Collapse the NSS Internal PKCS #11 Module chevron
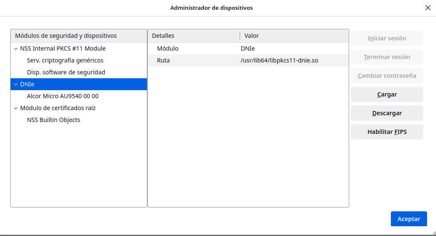The width and height of the screenshot is (436, 236). [x=16, y=48]
